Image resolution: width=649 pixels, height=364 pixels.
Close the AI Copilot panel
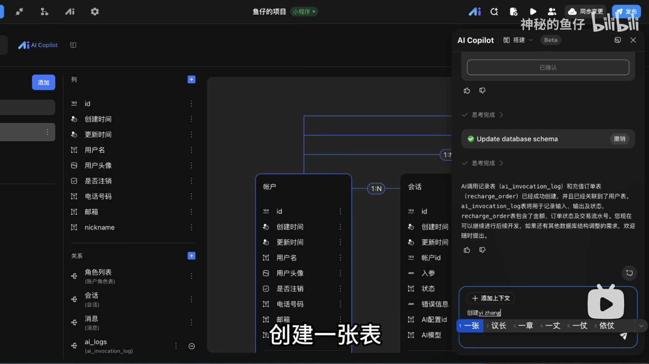click(x=633, y=40)
